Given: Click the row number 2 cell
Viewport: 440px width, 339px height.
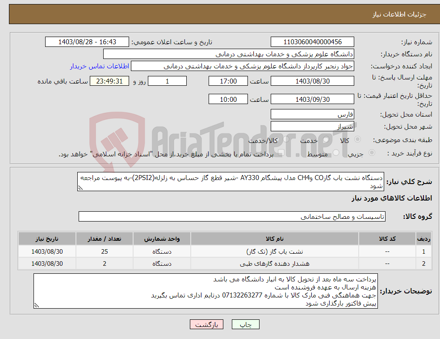Looking at the screenshot, I should click(423, 264).
